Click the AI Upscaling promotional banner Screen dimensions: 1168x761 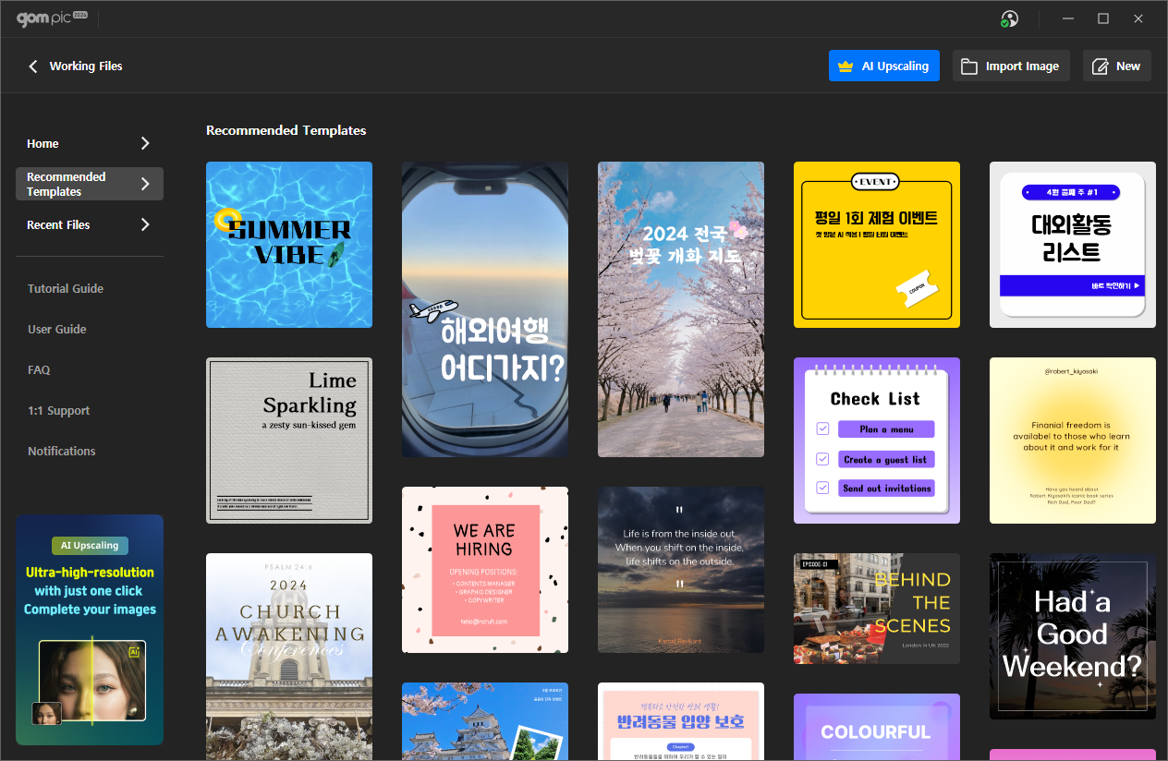(x=90, y=630)
